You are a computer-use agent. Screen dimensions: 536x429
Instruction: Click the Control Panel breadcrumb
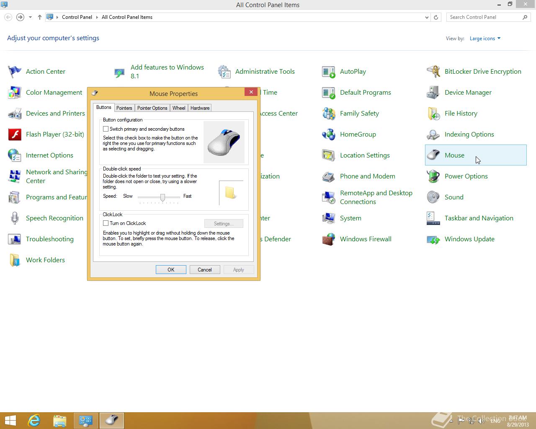click(x=77, y=17)
